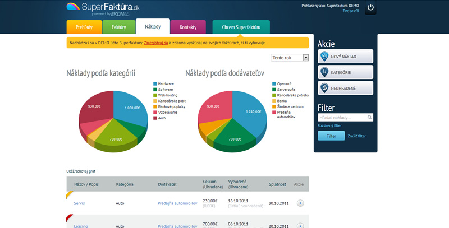This screenshot has width=449, height=228.
Task: Select the Náklady tab
Action: coord(153,26)
